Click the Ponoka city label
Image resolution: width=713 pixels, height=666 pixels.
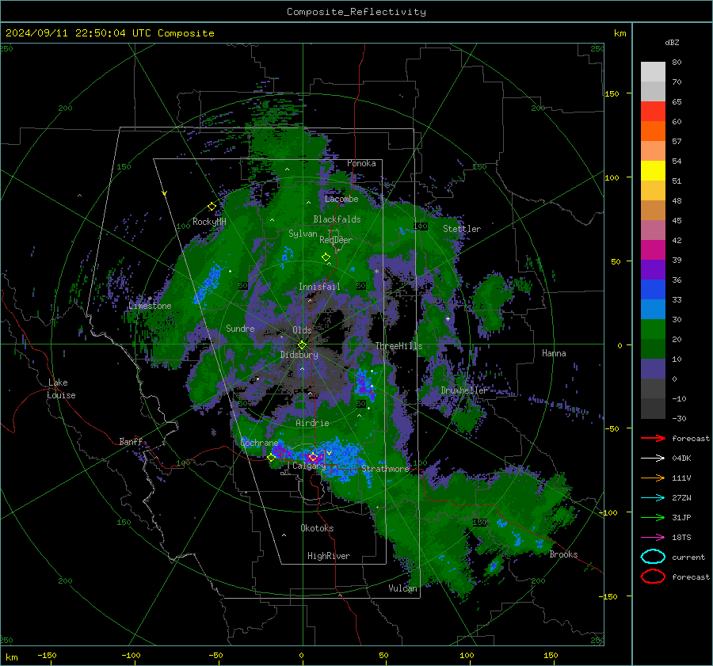(361, 163)
